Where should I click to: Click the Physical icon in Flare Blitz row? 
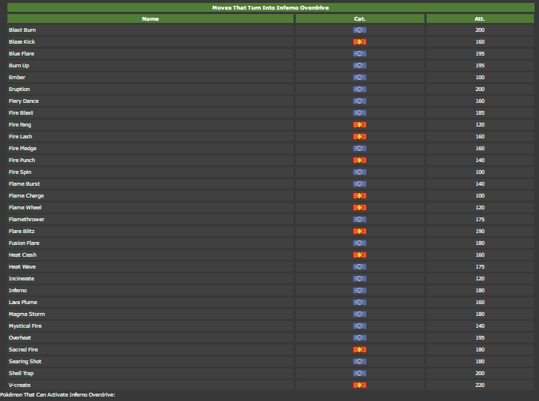359,231
